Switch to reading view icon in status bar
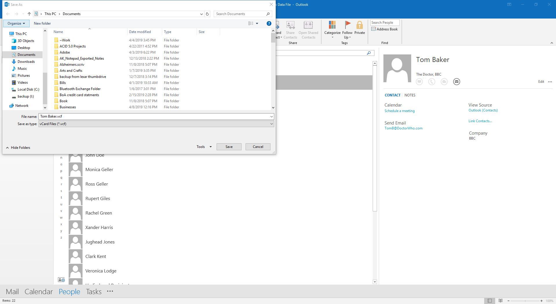The height and width of the screenshot is (304, 556). pyautogui.click(x=500, y=301)
